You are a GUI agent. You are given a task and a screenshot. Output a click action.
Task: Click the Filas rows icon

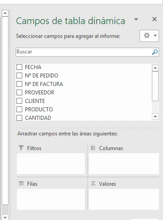(x=21, y=183)
